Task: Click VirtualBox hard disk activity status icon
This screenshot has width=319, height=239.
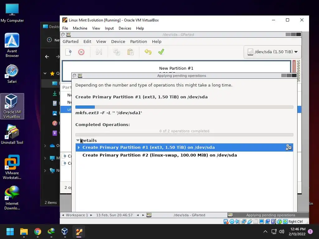Action: tap(226, 222)
